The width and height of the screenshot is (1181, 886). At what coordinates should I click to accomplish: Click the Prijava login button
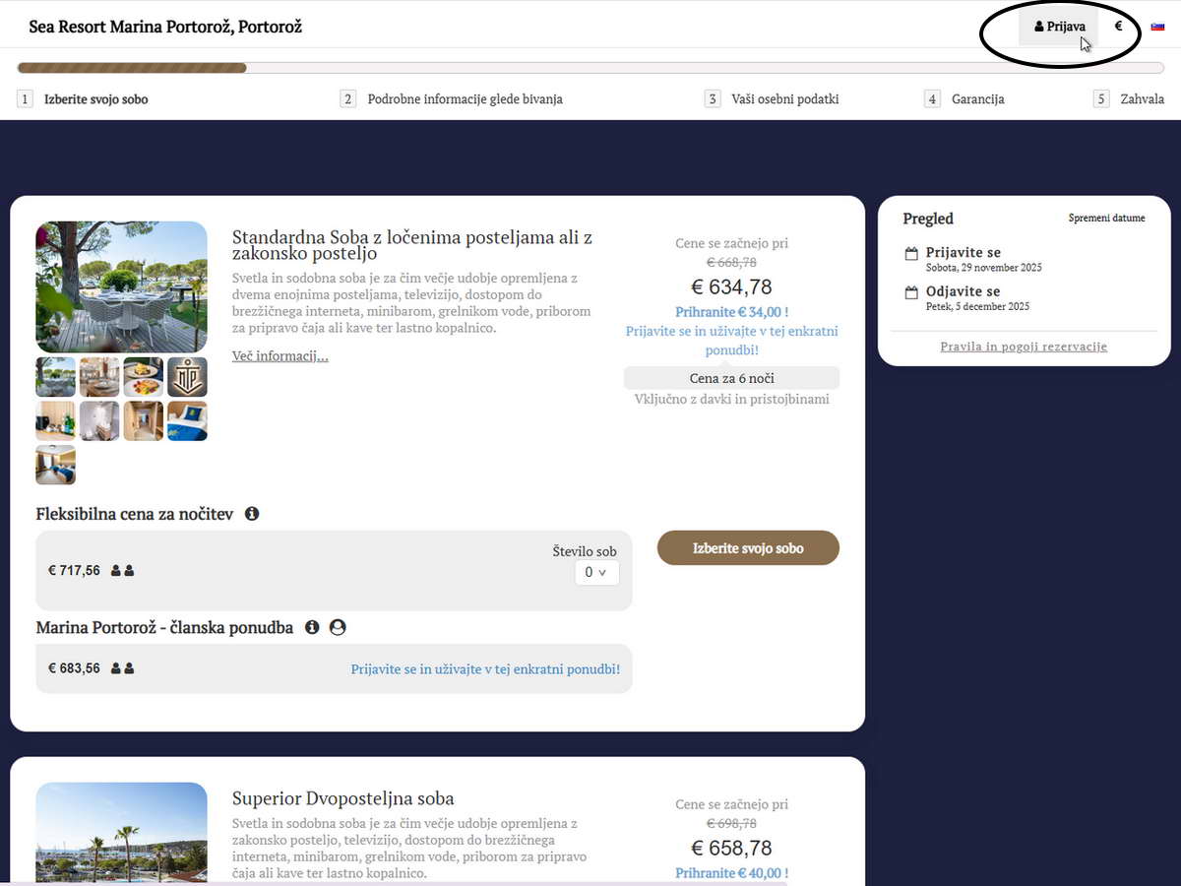tap(1059, 27)
